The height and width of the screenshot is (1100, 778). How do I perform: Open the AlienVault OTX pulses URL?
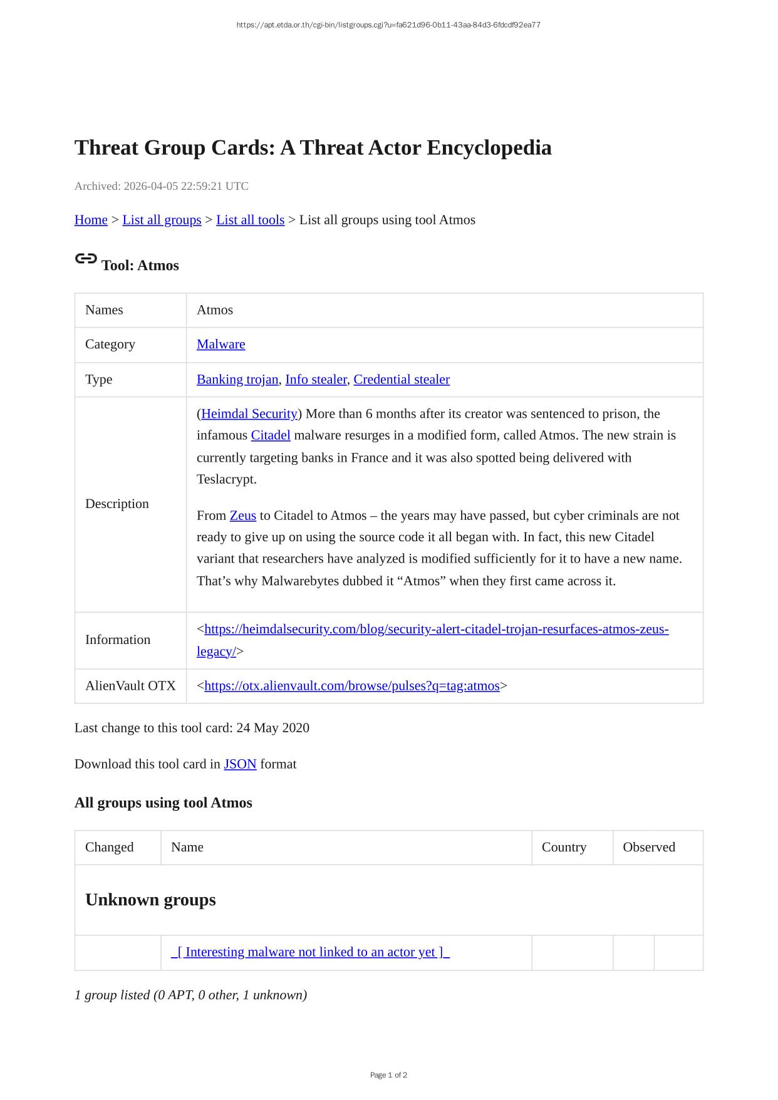(x=351, y=686)
